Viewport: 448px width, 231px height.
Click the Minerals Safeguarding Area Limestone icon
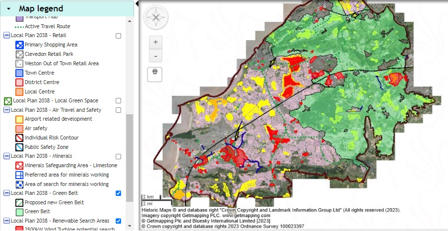19,165
